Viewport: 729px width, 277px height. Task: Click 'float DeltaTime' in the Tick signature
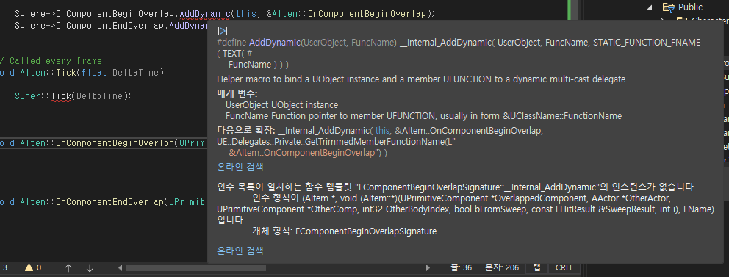coord(121,73)
